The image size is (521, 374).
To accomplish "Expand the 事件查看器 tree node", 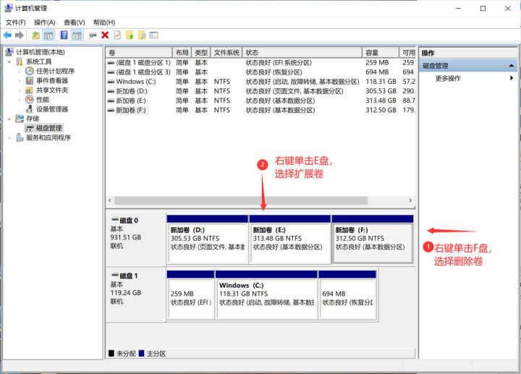I will point(20,81).
